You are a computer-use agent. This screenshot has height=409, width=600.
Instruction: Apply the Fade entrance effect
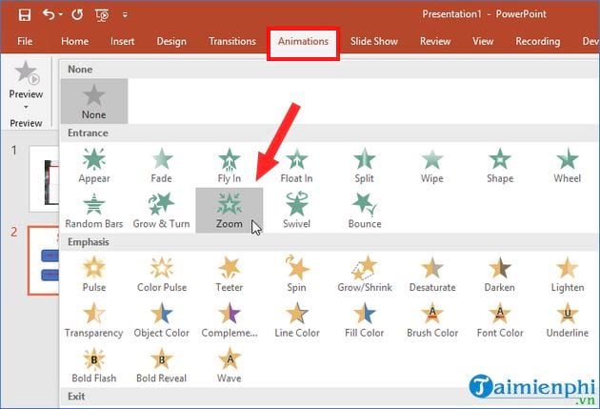coord(162,165)
